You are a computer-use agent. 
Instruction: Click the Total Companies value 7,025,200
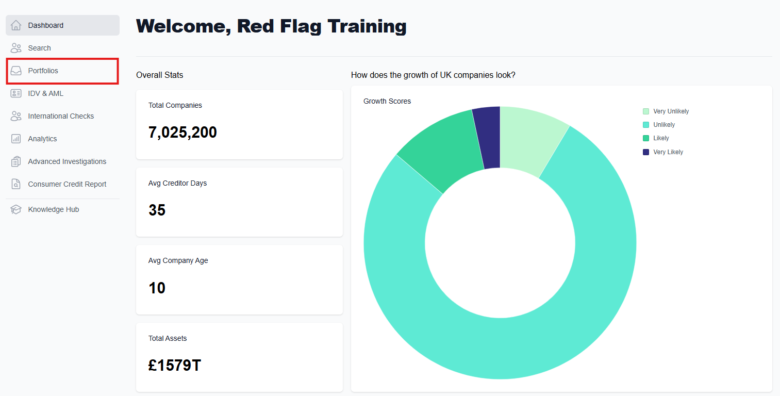(182, 133)
